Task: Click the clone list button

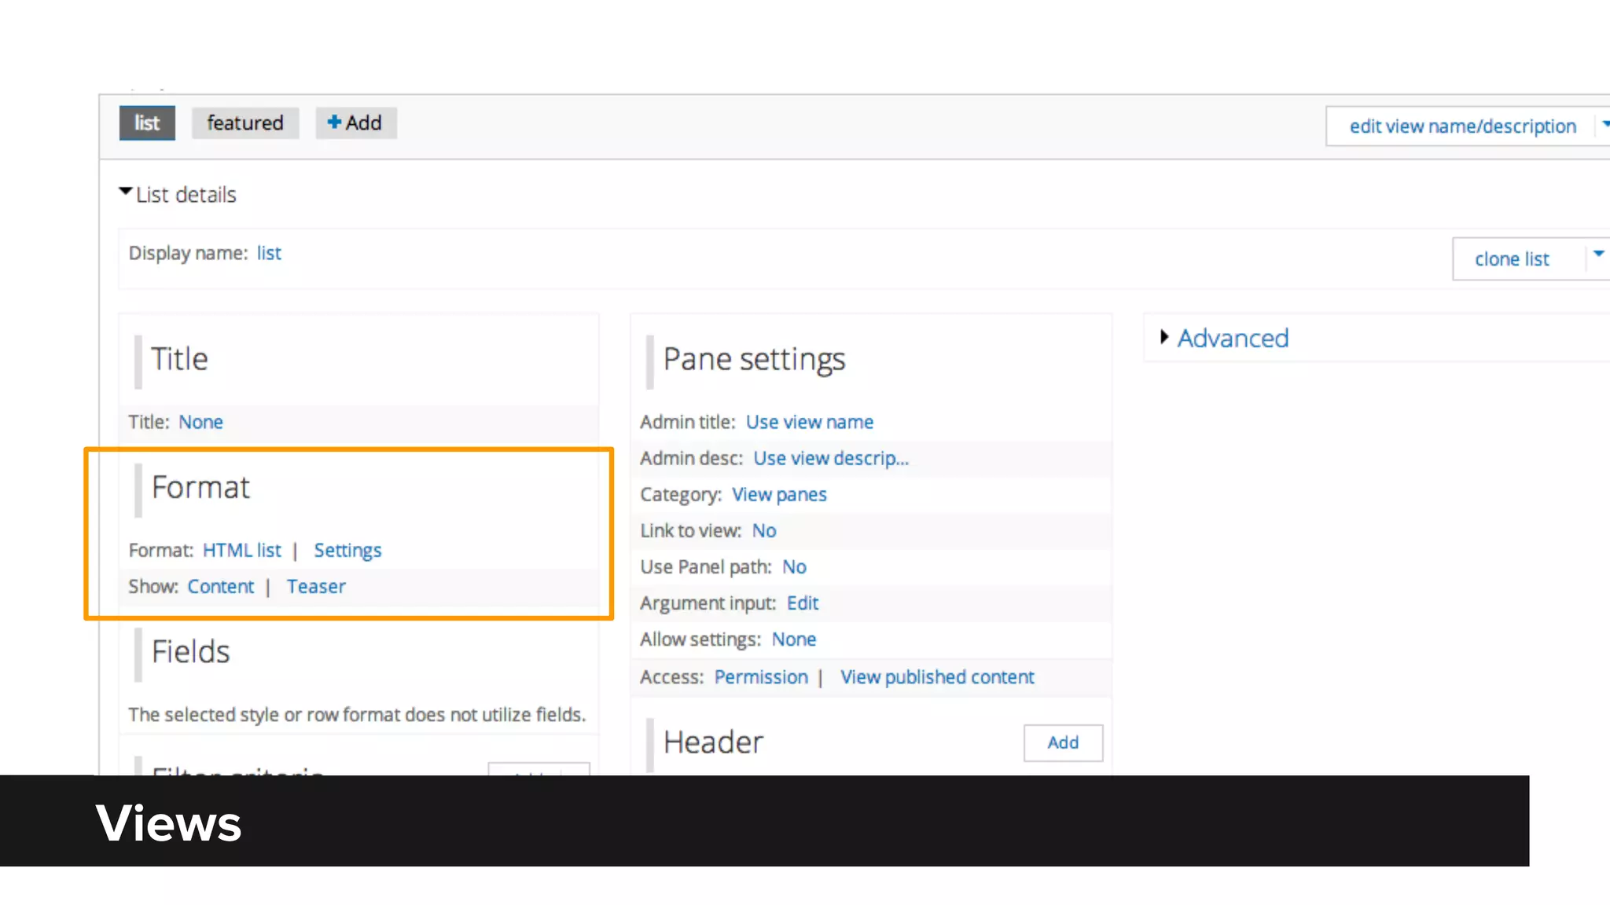Action: [x=1511, y=259]
